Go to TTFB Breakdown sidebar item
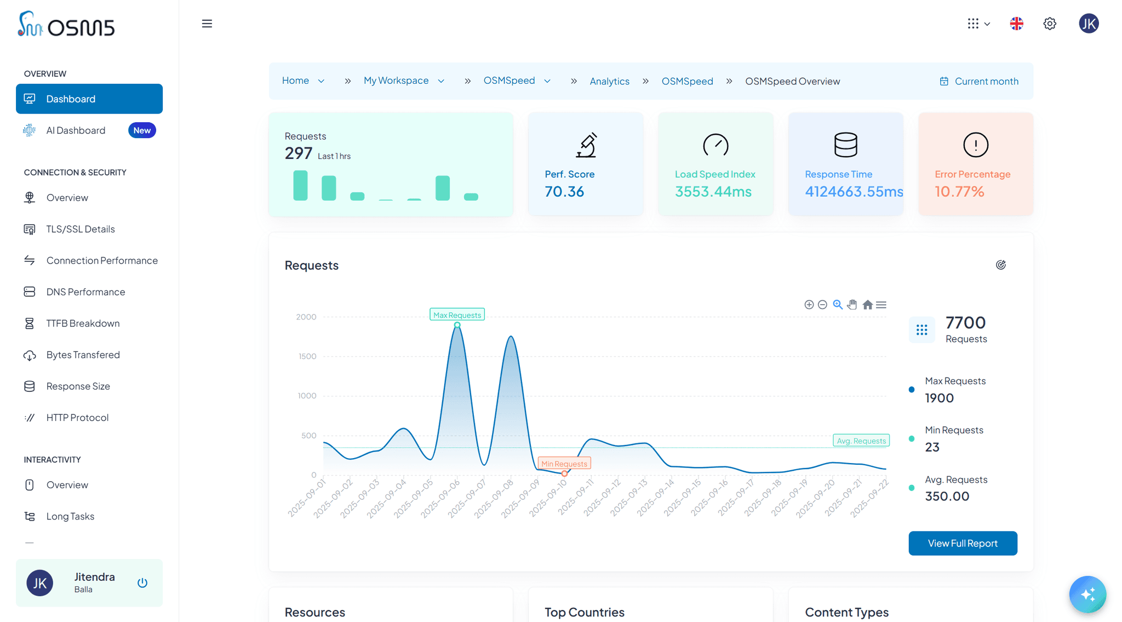Screen dimensions: 1122x622 pyautogui.click(x=83, y=323)
